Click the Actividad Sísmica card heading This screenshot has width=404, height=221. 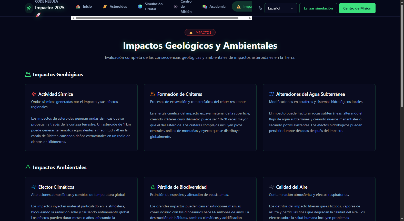pos(56,94)
